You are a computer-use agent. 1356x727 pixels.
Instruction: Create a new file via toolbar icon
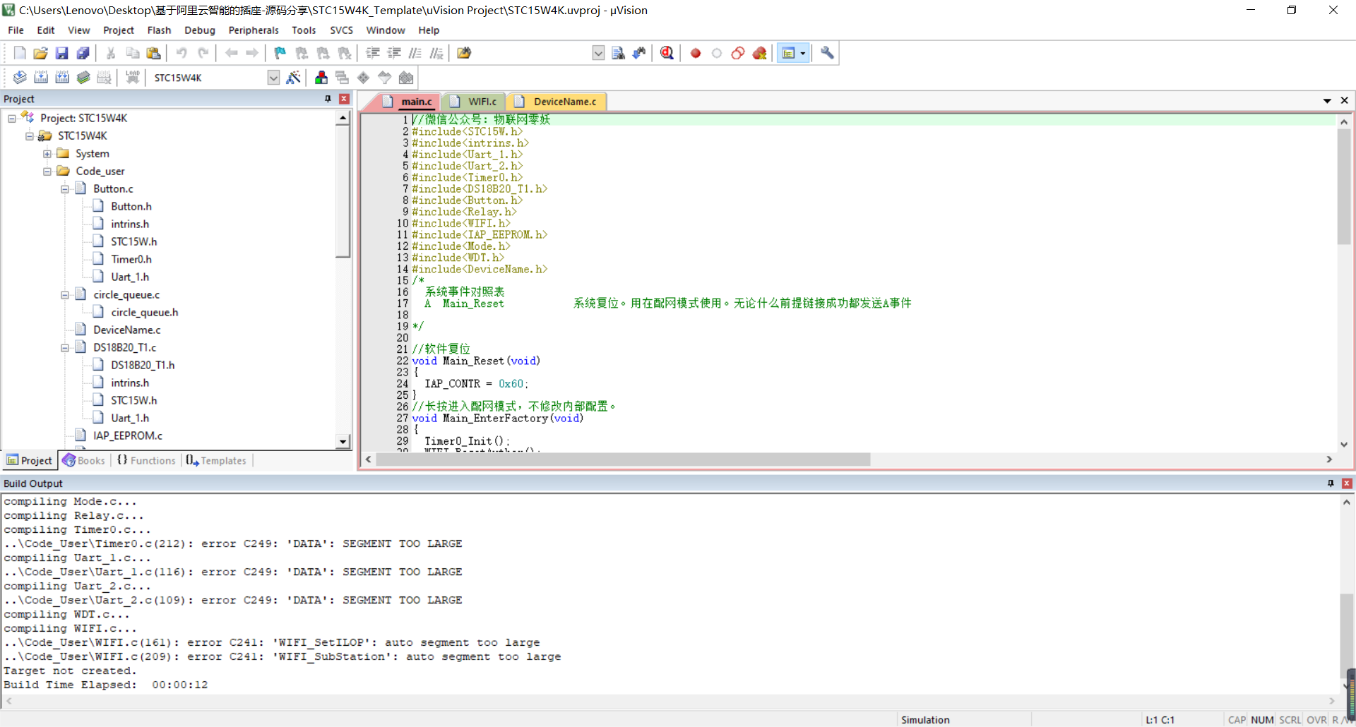(x=20, y=53)
